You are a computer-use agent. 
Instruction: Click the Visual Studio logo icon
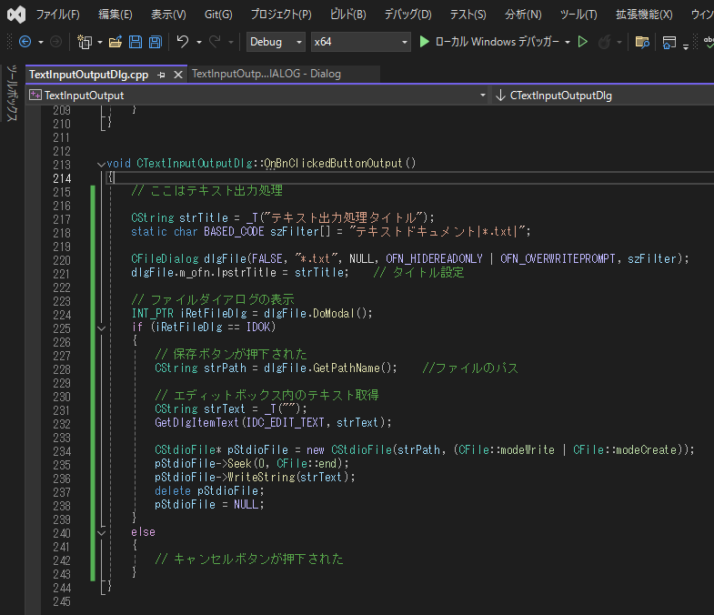coord(15,15)
